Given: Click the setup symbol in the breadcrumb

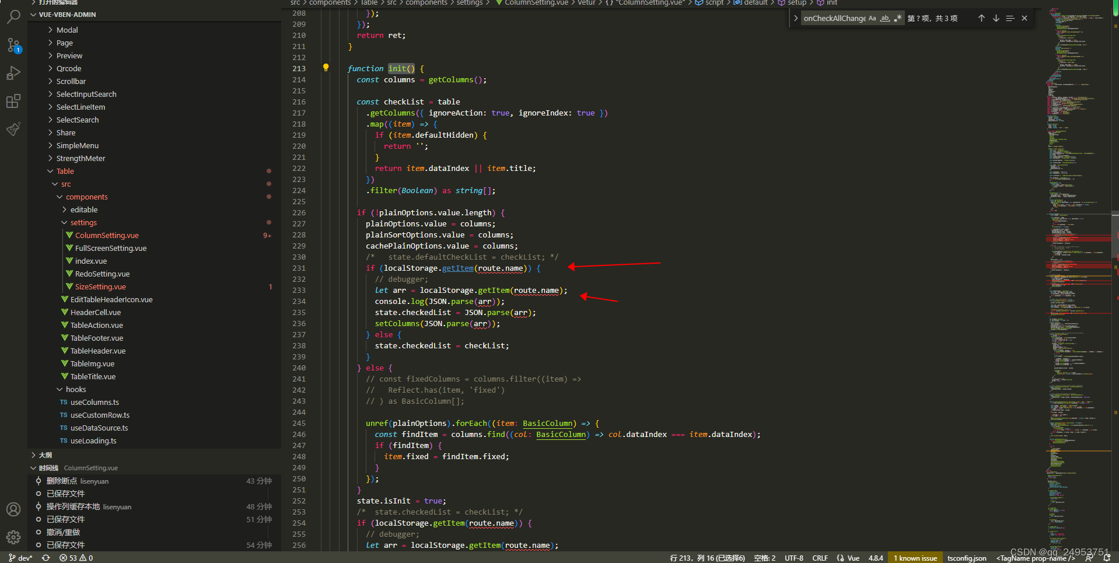Looking at the screenshot, I should (796, 3).
